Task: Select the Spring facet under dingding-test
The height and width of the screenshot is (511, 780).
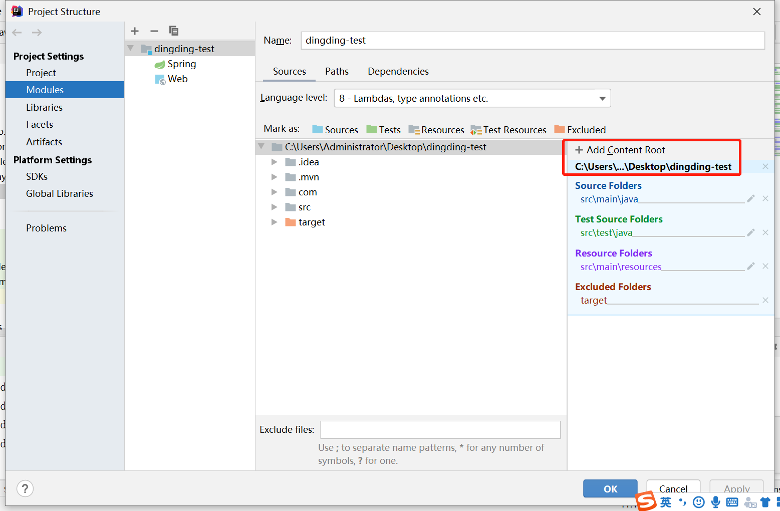Action: coord(175,64)
